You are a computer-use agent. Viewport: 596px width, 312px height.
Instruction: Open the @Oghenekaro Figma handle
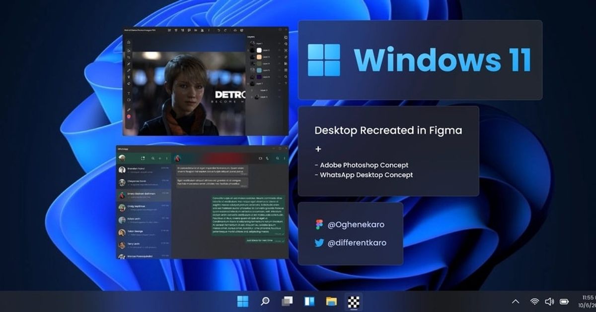[356, 224]
